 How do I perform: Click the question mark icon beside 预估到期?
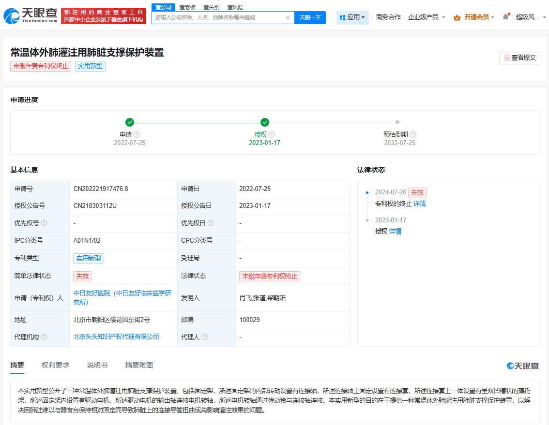point(413,134)
